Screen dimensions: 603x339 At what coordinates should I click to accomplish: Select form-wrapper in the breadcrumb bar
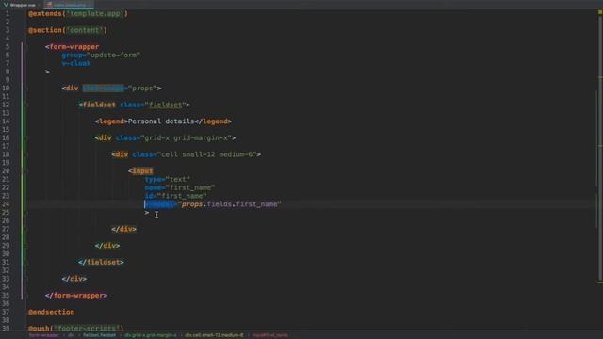point(44,335)
